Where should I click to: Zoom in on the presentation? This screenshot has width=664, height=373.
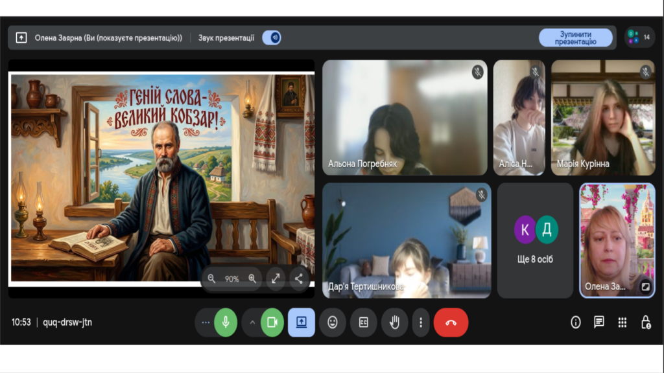click(x=252, y=278)
